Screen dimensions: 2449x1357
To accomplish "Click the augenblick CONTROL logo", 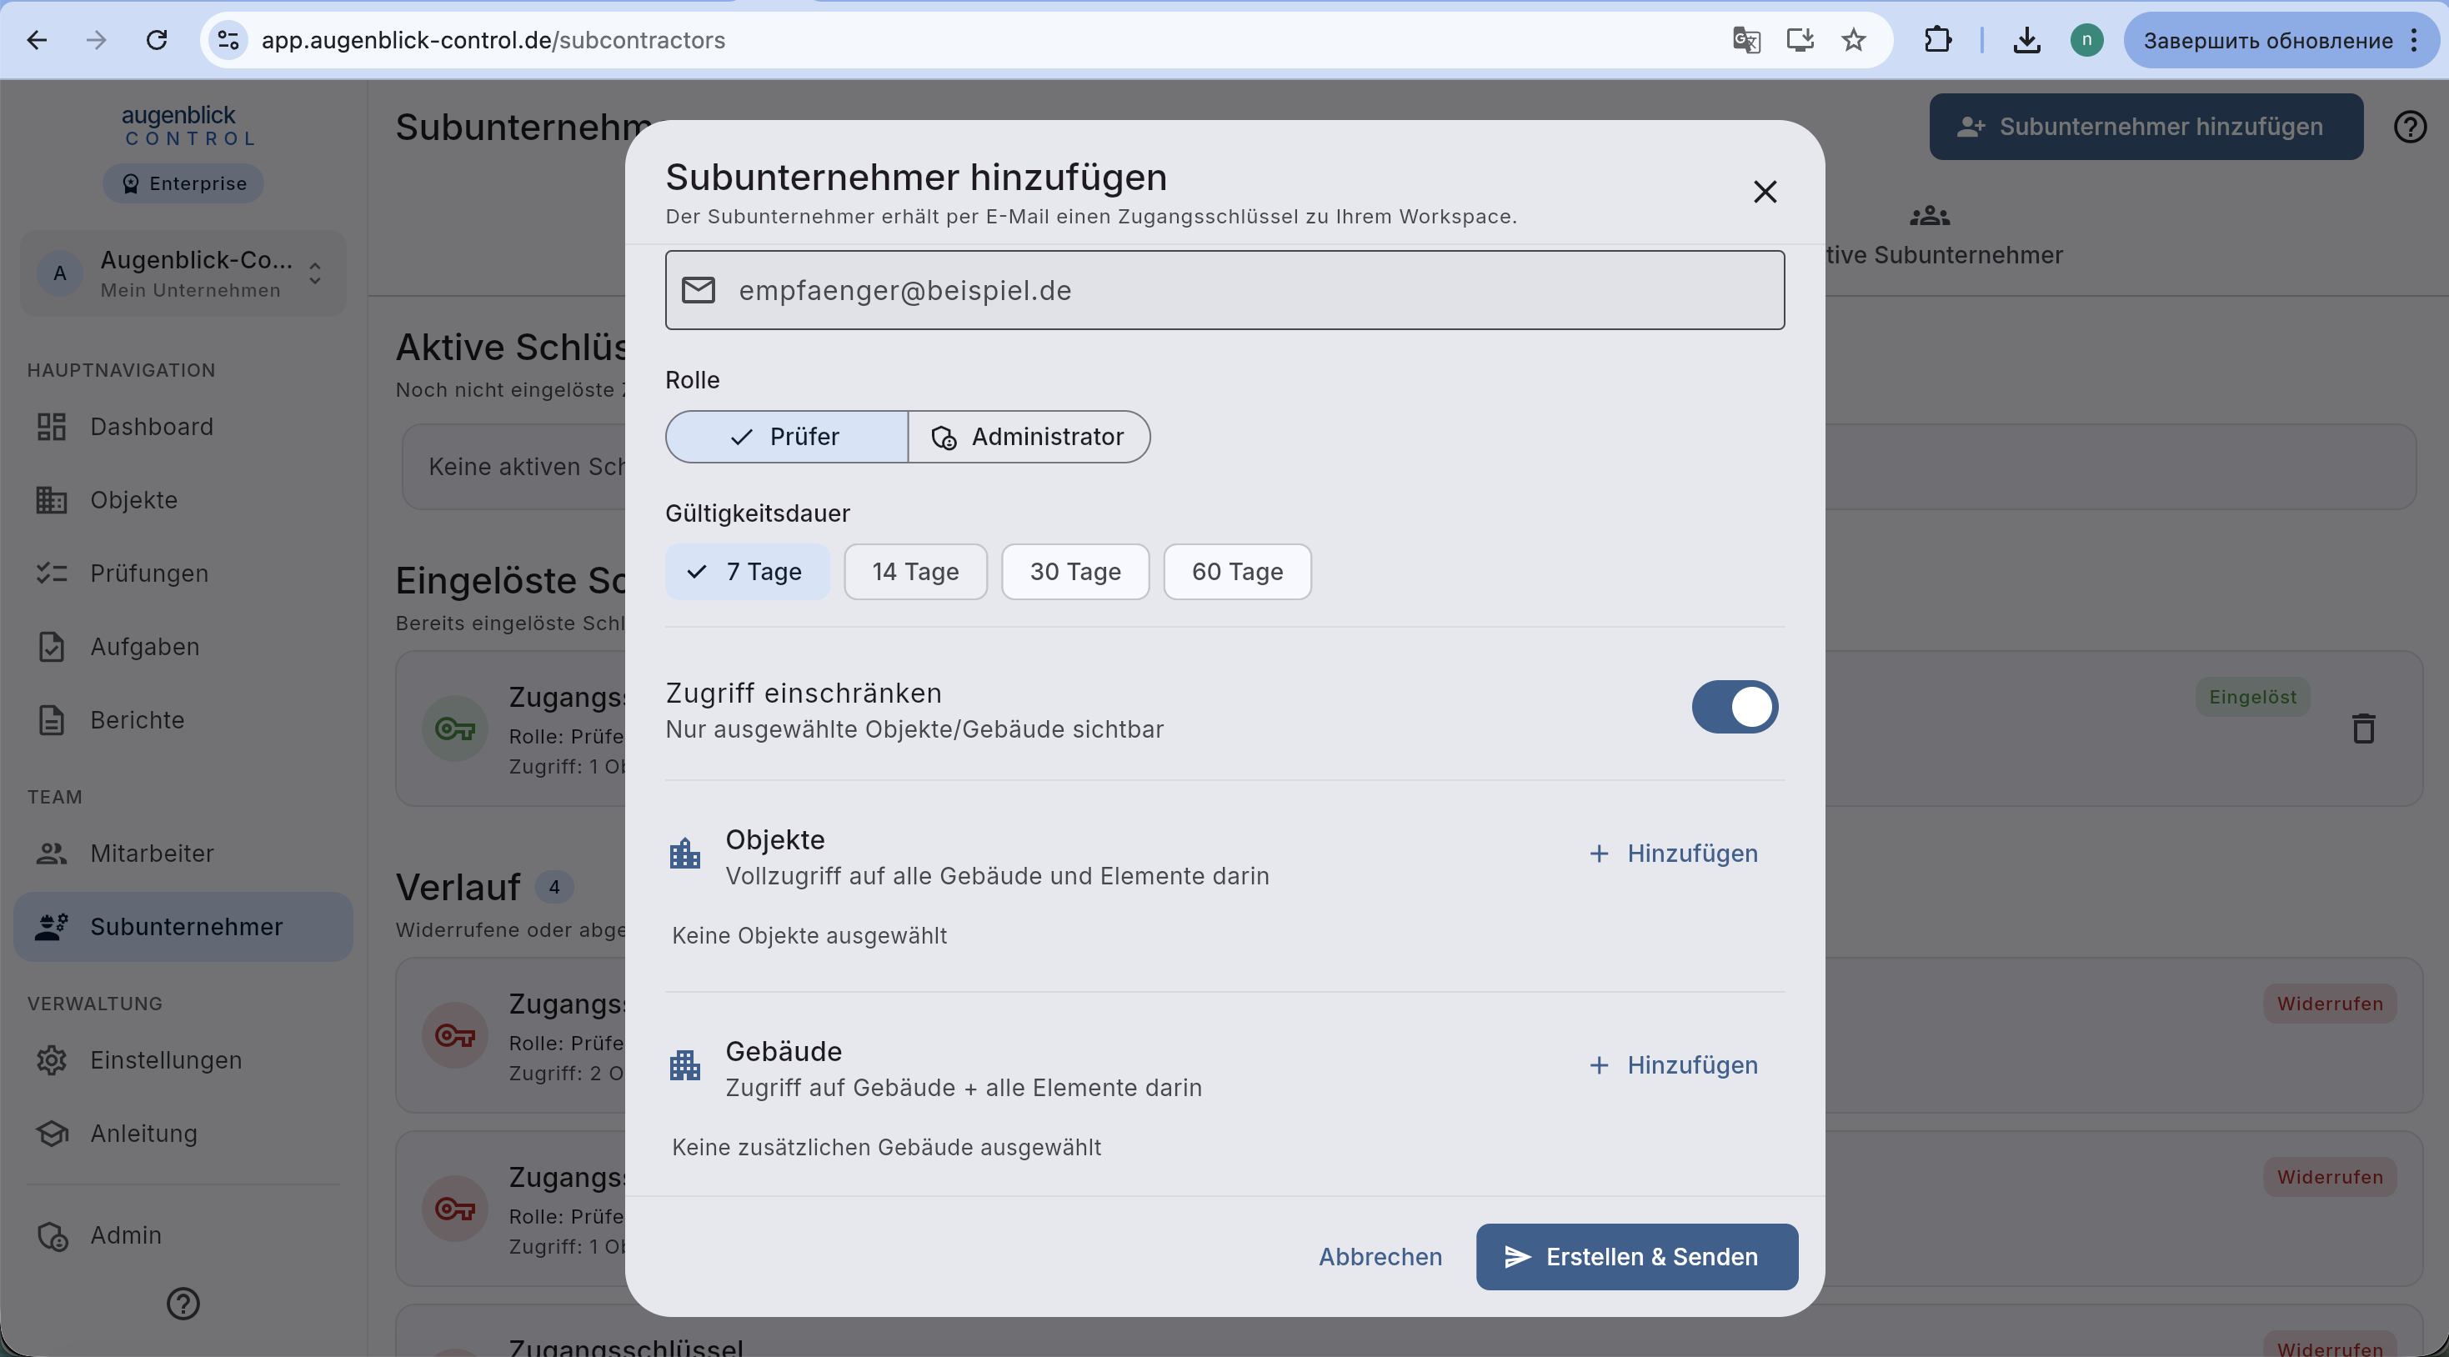I will (188, 126).
